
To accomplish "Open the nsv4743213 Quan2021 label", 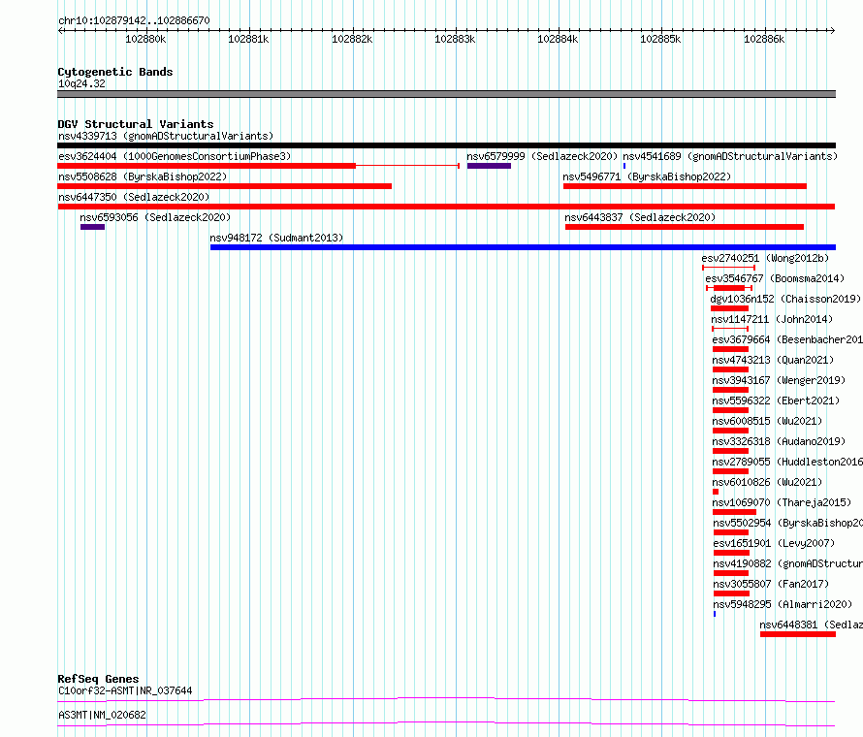I will point(773,360).
